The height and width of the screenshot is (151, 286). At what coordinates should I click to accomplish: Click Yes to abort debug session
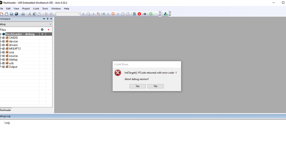pos(137,86)
